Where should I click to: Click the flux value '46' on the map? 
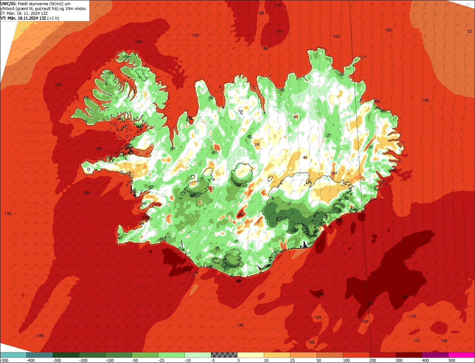(282, 90)
